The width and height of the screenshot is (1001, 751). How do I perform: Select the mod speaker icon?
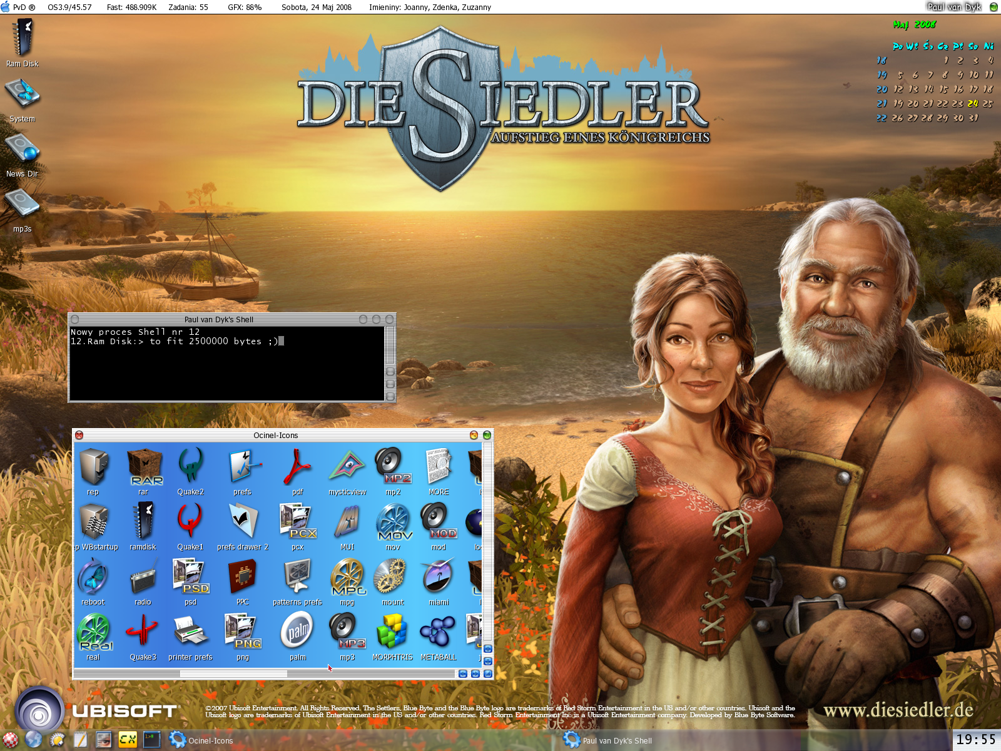[x=439, y=526]
